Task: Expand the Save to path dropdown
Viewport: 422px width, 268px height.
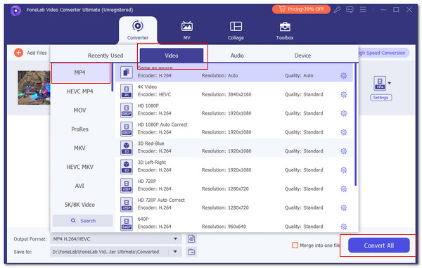Action: point(175,252)
